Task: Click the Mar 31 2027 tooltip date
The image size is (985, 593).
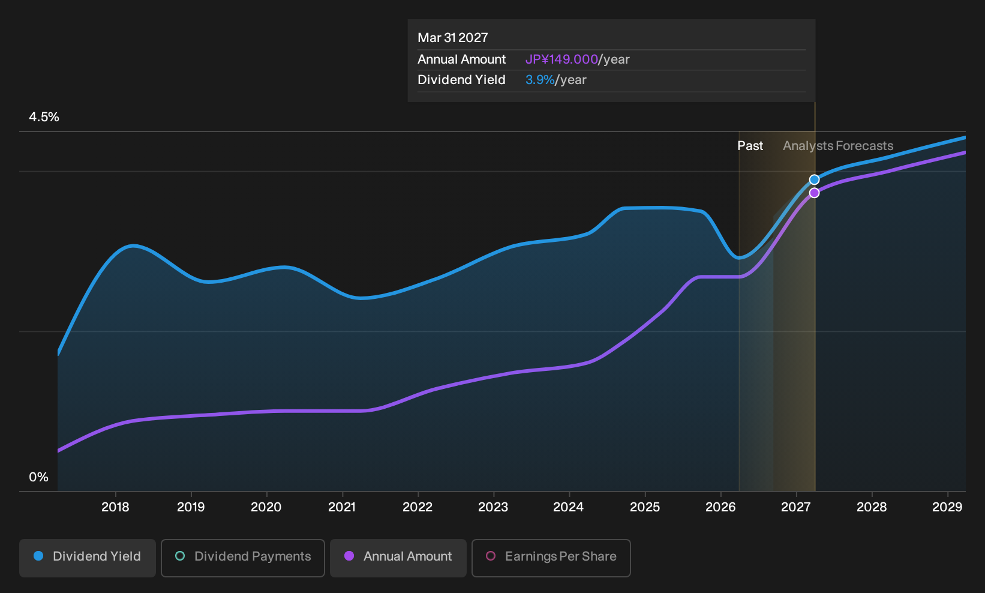Action: pos(453,38)
